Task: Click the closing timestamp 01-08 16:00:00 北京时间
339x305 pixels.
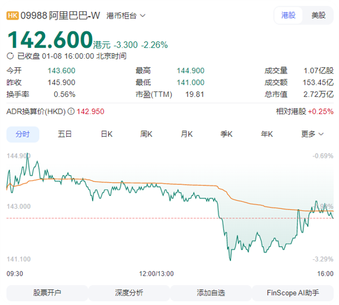Action: pos(84,56)
